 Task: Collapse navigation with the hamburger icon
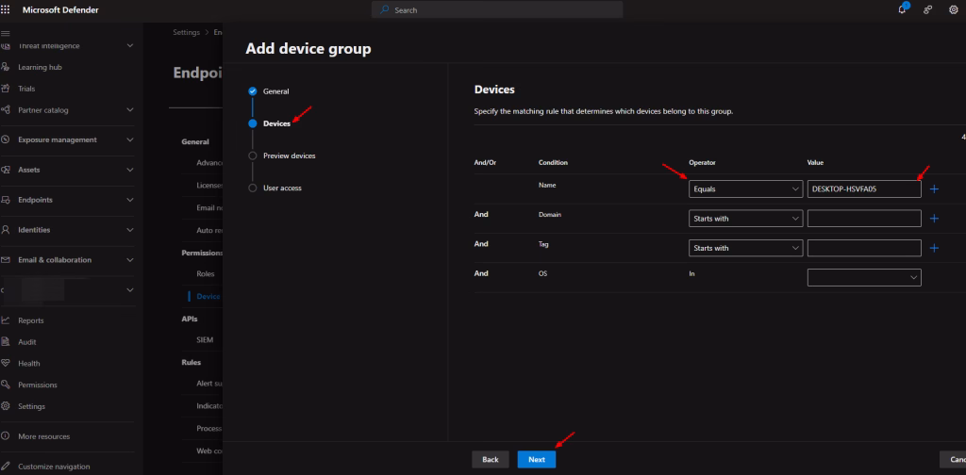click(x=6, y=33)
